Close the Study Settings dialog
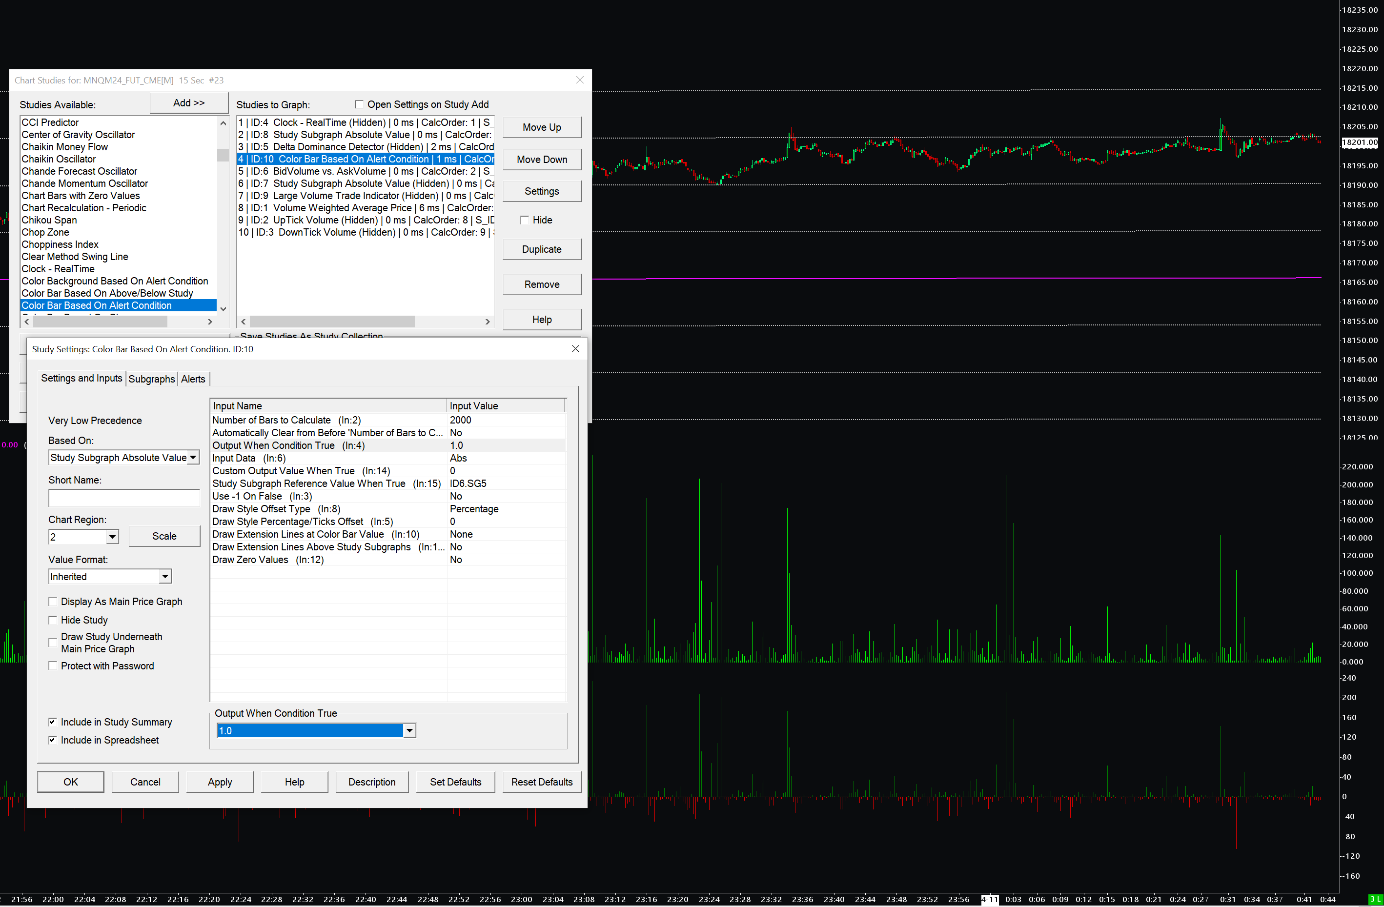Image resolution: width=1384 pixels, height=907 pixels. click(x=575, y=349)
